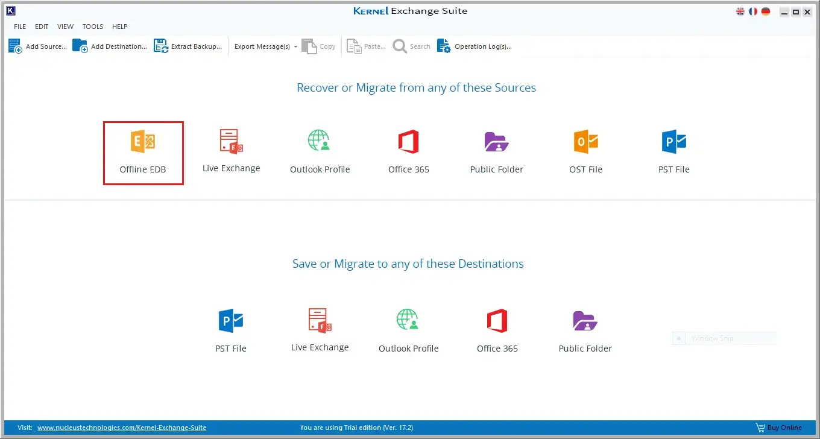Select PST File under Sources
The height and width of the screenshot is (439, 820).
(673, 152)
